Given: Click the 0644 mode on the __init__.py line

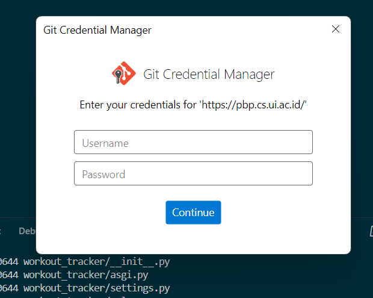Looking at the screenshot, I should point(9,262).
